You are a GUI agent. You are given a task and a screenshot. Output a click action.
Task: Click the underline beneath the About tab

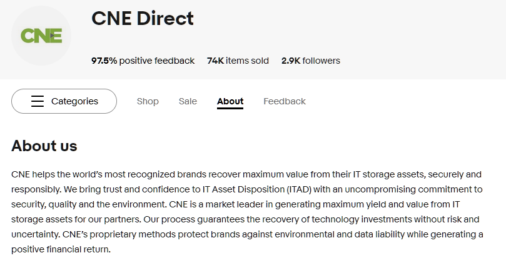[x=230, y=108]
